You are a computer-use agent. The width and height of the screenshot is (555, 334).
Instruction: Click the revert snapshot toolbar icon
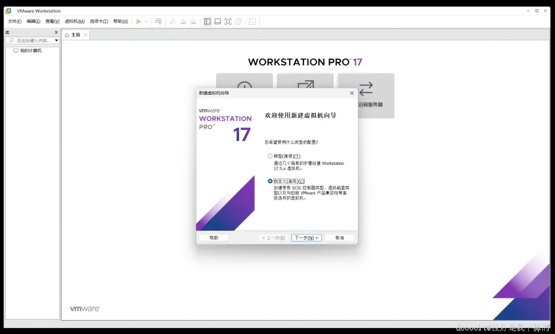pos(183,22)
